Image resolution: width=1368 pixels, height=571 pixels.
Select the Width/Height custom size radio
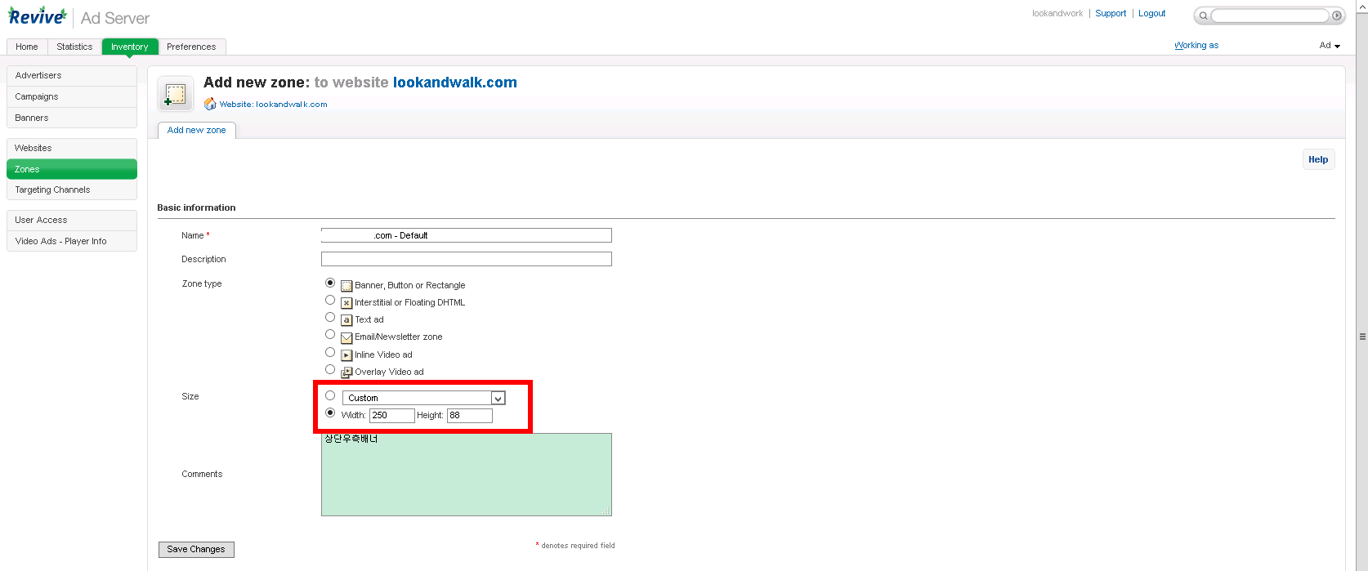click(x=330, y=413)
